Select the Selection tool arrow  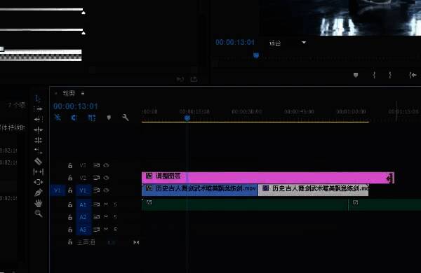(38, 99)
